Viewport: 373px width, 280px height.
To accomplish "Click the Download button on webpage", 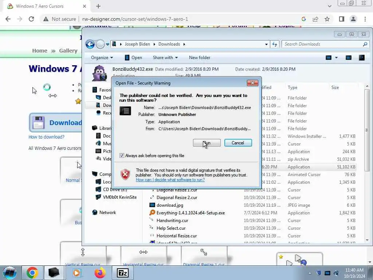I will (55, 122).
